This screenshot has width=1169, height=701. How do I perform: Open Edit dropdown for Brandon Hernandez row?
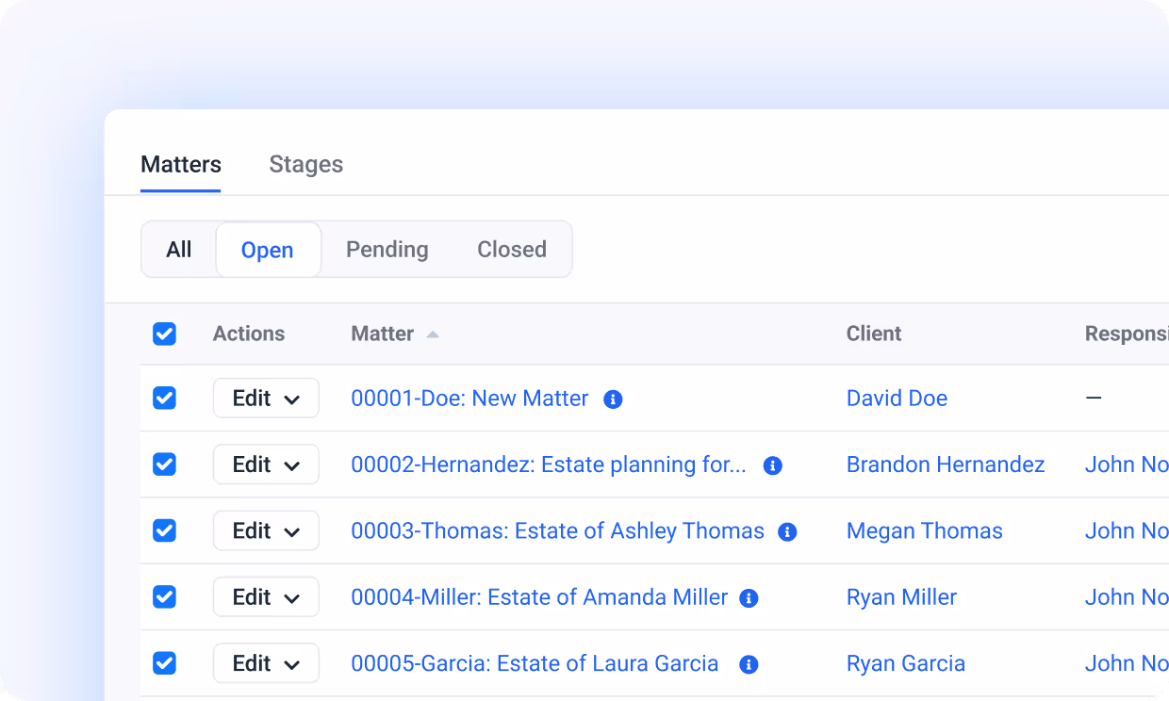(266, 465)
